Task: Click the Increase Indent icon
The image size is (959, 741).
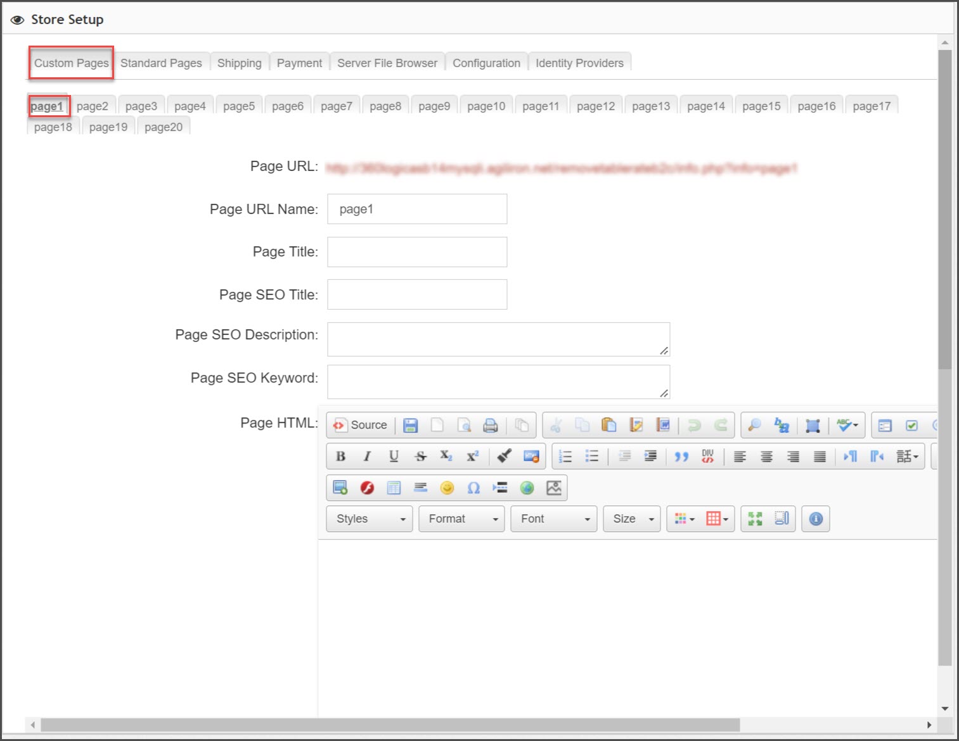Action: click(x=650, y=456)
